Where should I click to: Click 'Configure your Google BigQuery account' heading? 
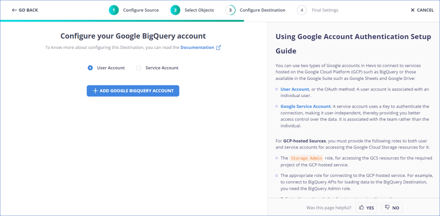133,36
